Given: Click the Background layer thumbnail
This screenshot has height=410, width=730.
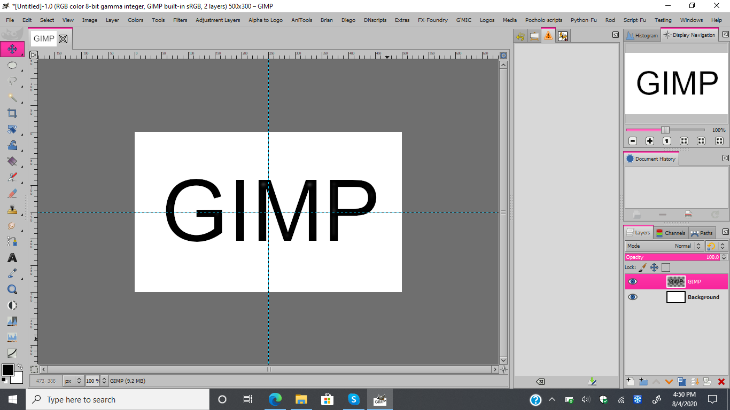Looking at the screenshot, I should point(676,297).
